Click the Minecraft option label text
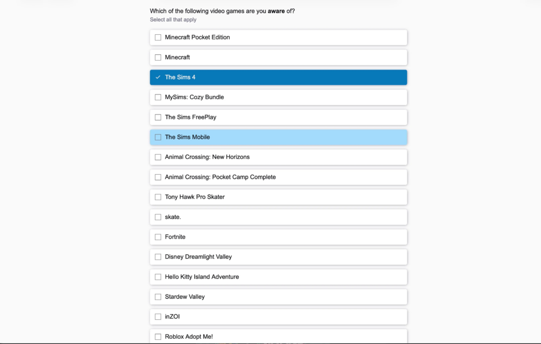Screen dimensions: 541x344 (177, 58)
